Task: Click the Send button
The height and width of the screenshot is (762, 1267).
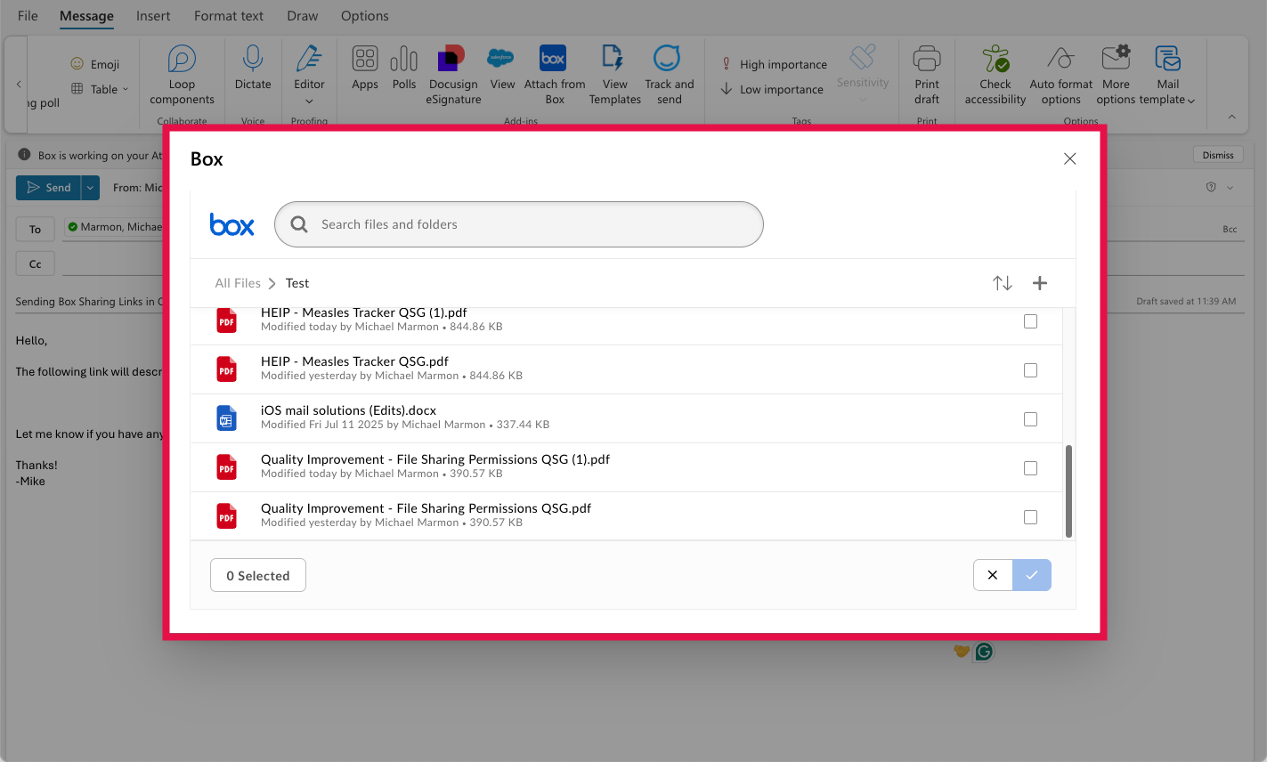Action: point(48,188)
